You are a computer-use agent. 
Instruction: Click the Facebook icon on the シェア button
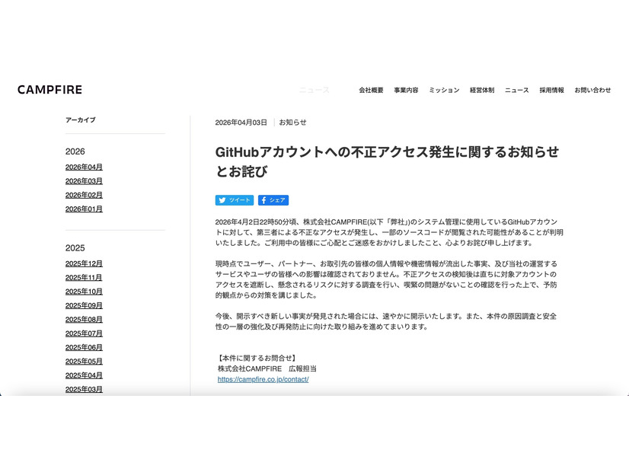(263, 200)
